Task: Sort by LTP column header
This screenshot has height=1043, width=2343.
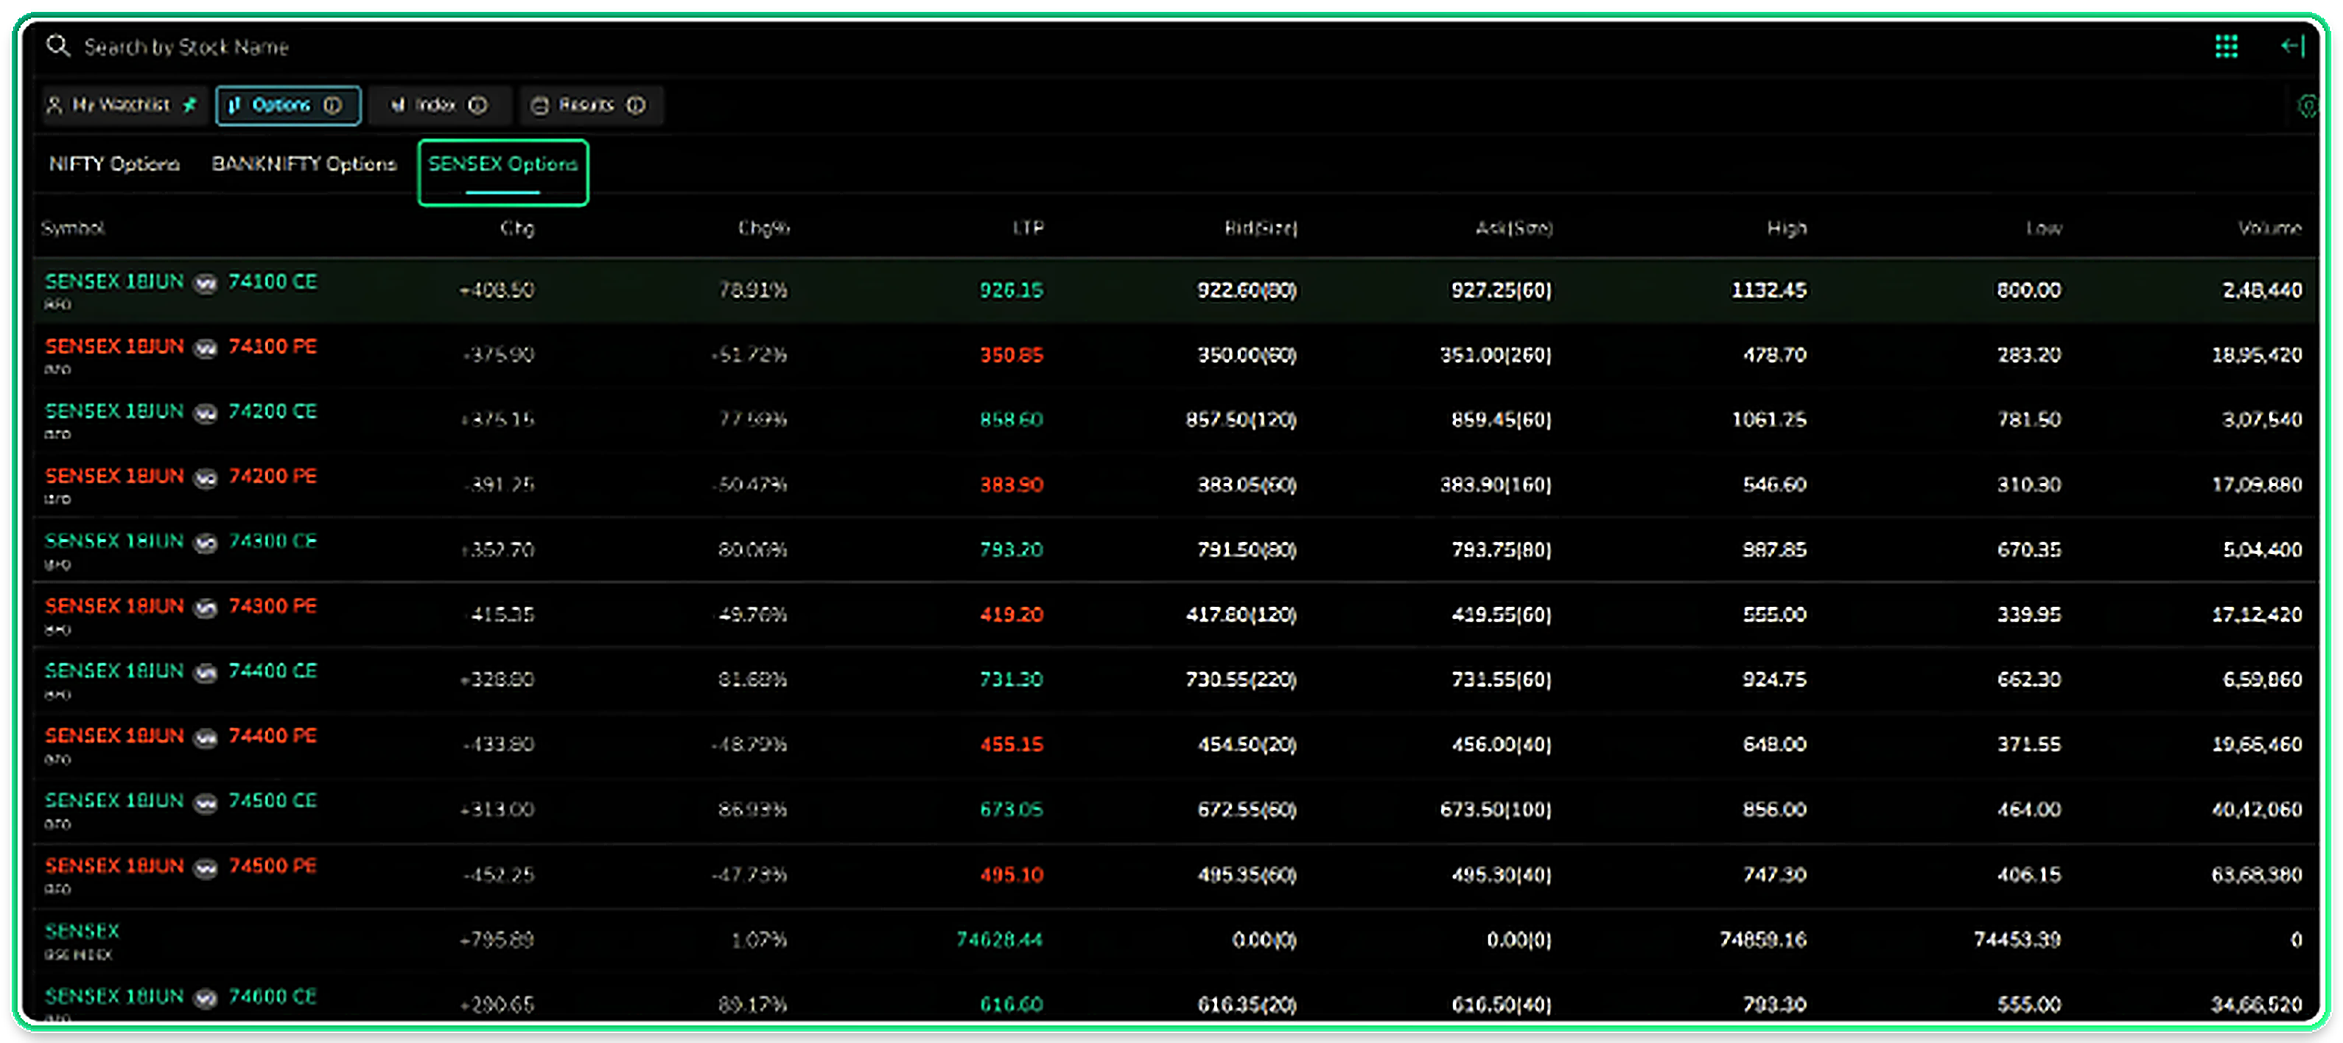Action: point(1028,228)
